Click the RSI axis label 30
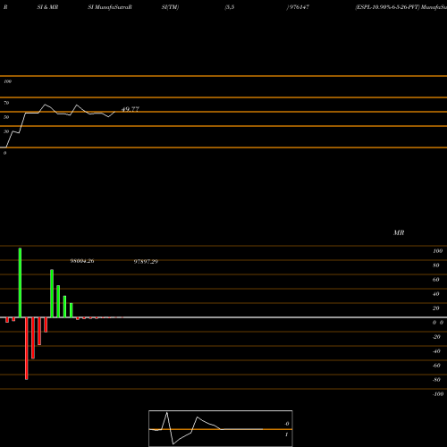The image size is (447, 447). point(6,131)
